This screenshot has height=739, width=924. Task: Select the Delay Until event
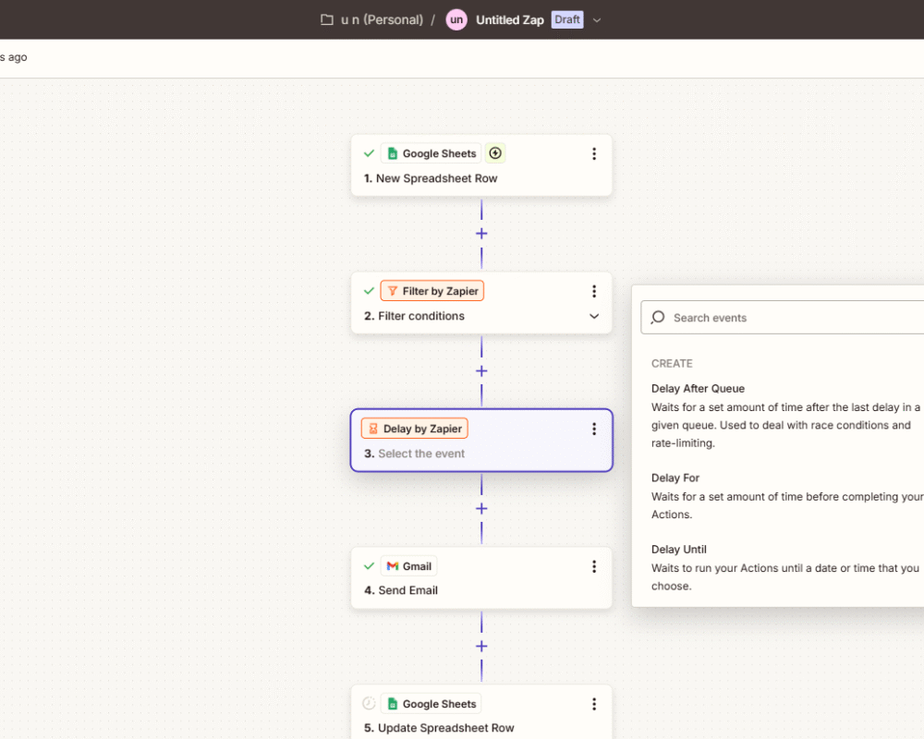tap(787, 567)
